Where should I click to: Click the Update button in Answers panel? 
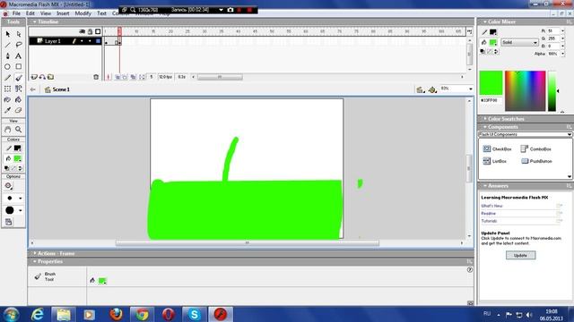(x=520, y=256)
